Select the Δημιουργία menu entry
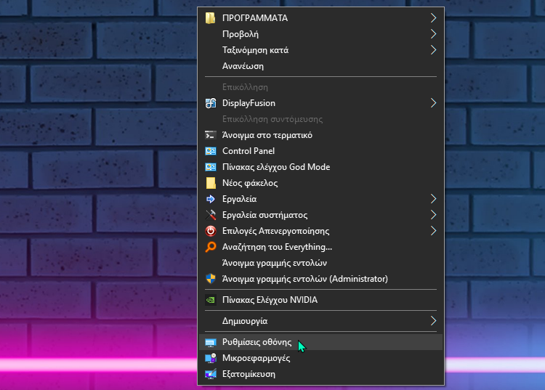545x390 pixels. [320, 321]
